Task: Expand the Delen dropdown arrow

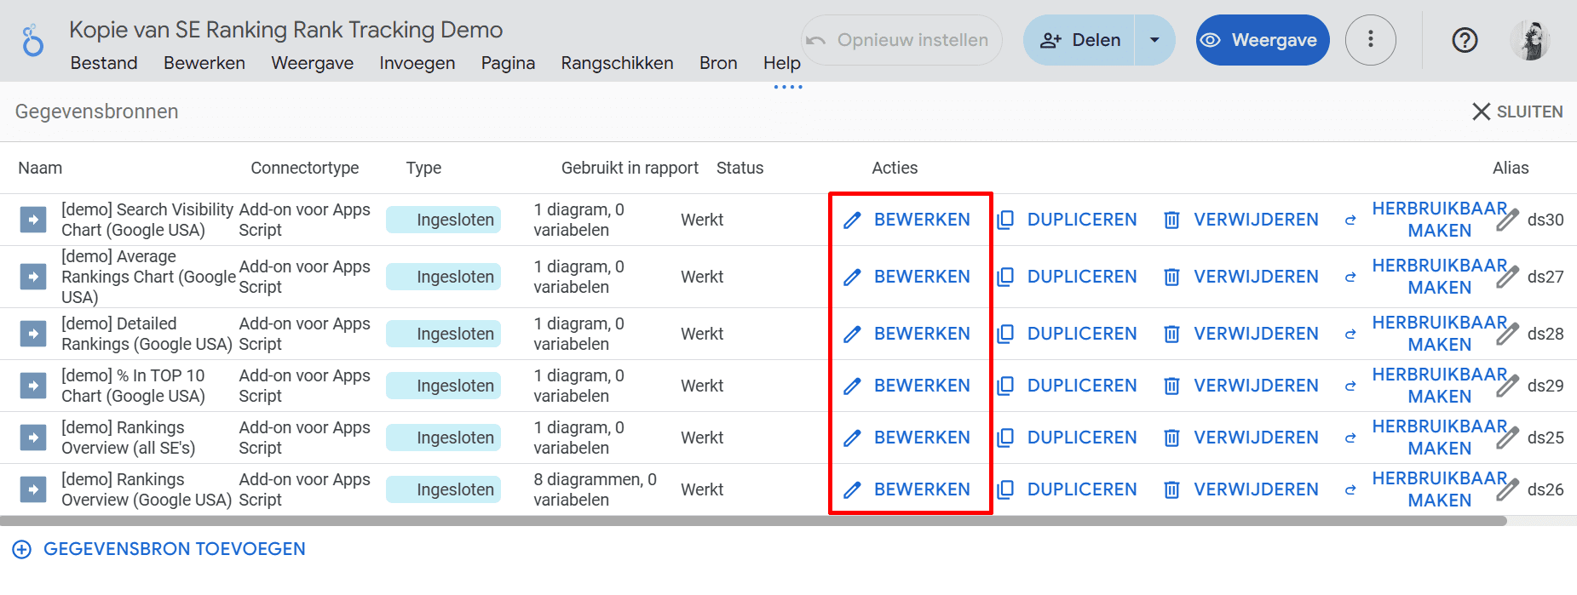Action: pos(1154,40)
